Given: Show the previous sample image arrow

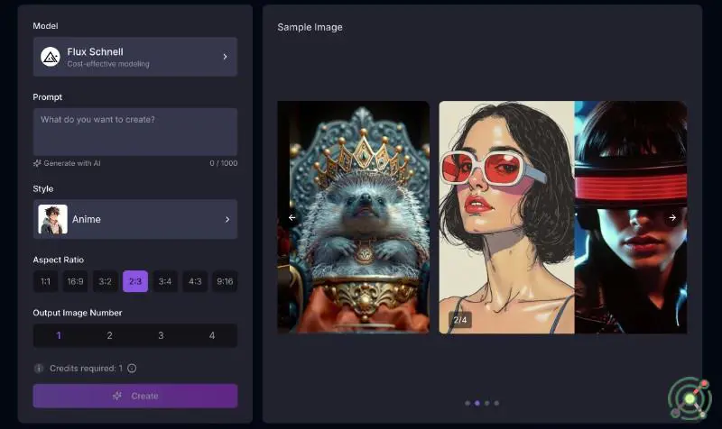Looking at the screenshot, I should pyautogui.click(x=292, y=217).
